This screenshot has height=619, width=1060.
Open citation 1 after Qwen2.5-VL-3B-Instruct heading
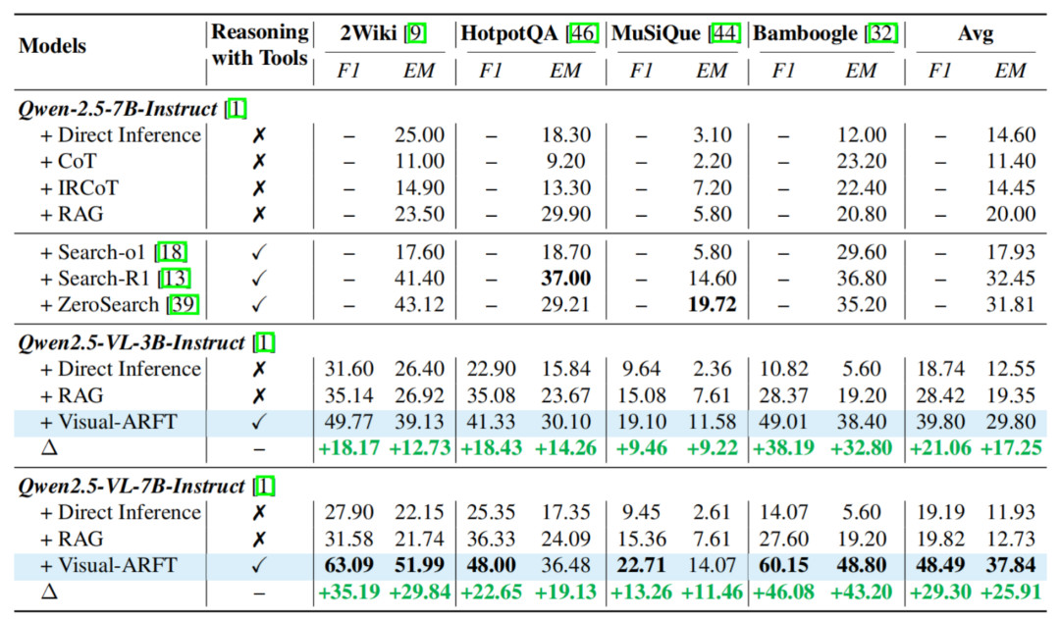click(x=264, y=343)
